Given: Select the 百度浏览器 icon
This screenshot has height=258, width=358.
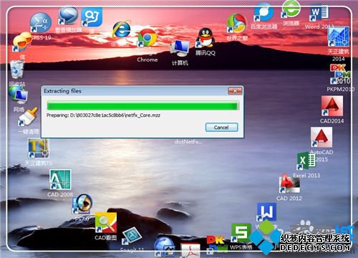Looking at the screenshot, I should [263, 12].
